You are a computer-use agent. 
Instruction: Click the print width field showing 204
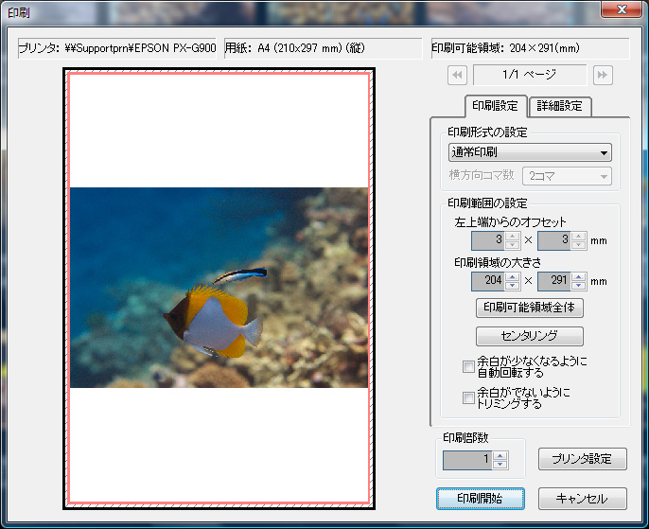tap(487, 281)
